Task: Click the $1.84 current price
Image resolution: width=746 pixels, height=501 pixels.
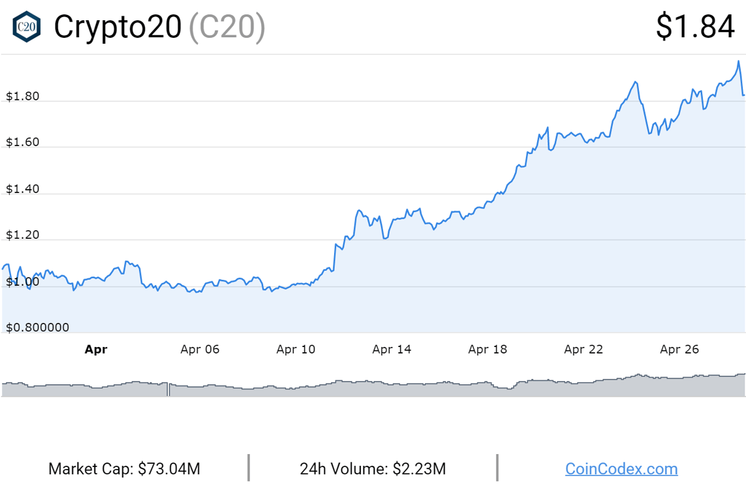Action: click(695, 27)
